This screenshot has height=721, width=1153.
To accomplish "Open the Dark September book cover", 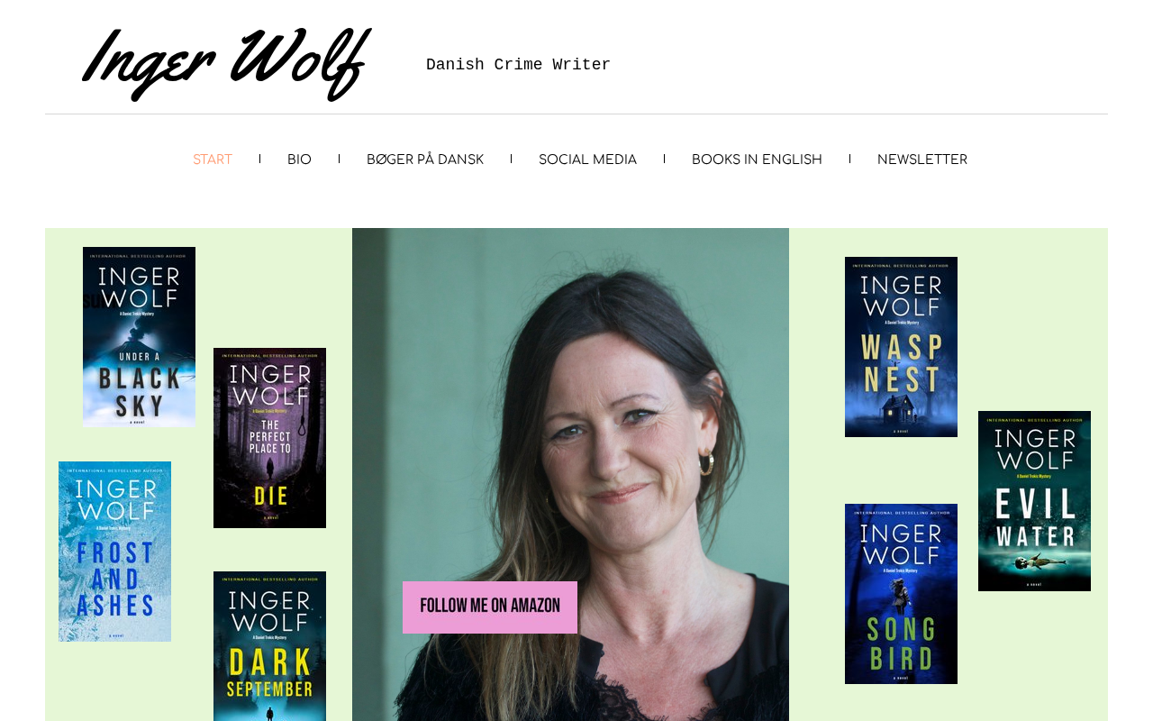I will pyautogui.click(x=269, y=646).
